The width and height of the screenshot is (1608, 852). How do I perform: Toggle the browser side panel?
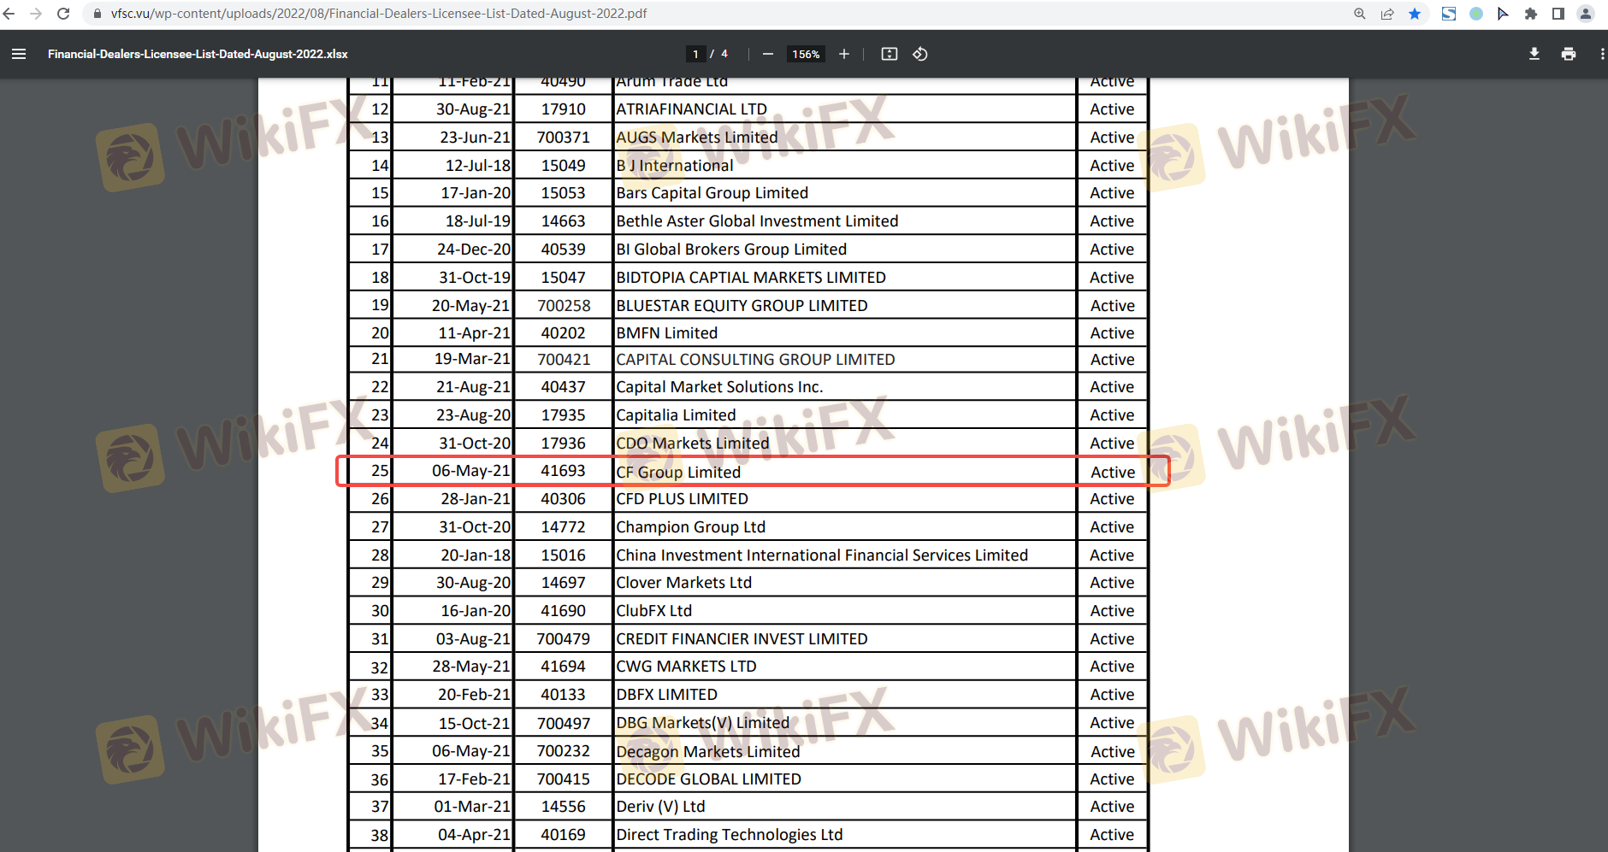pos(1558,14)
